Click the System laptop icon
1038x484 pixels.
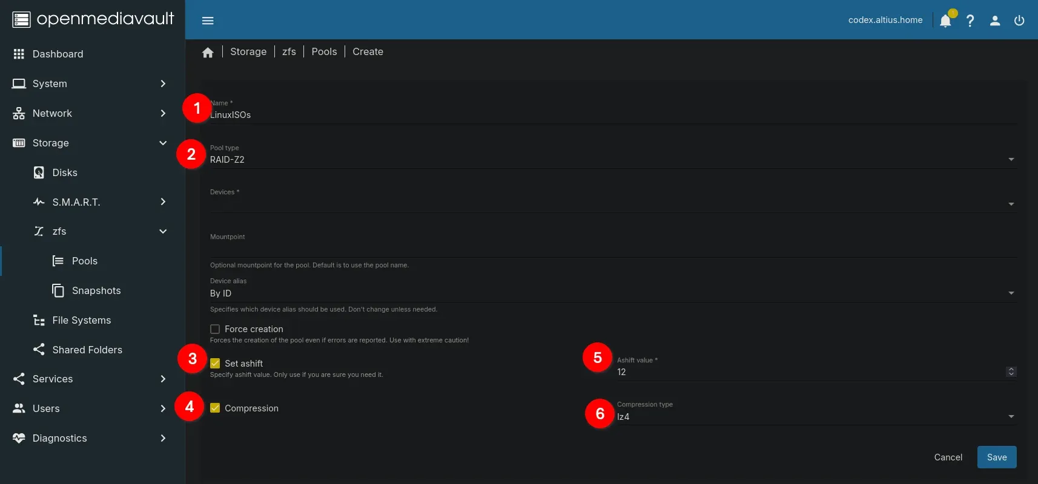(x=19, y=83)
